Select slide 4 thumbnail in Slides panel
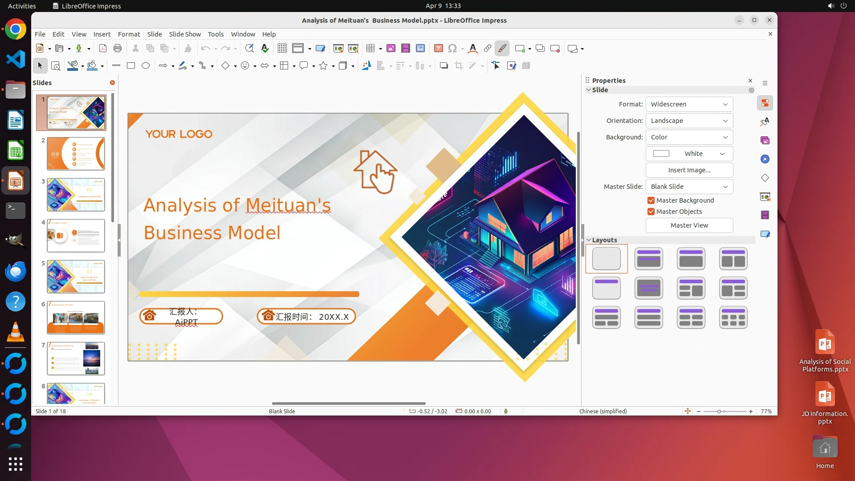 point(76,236)
